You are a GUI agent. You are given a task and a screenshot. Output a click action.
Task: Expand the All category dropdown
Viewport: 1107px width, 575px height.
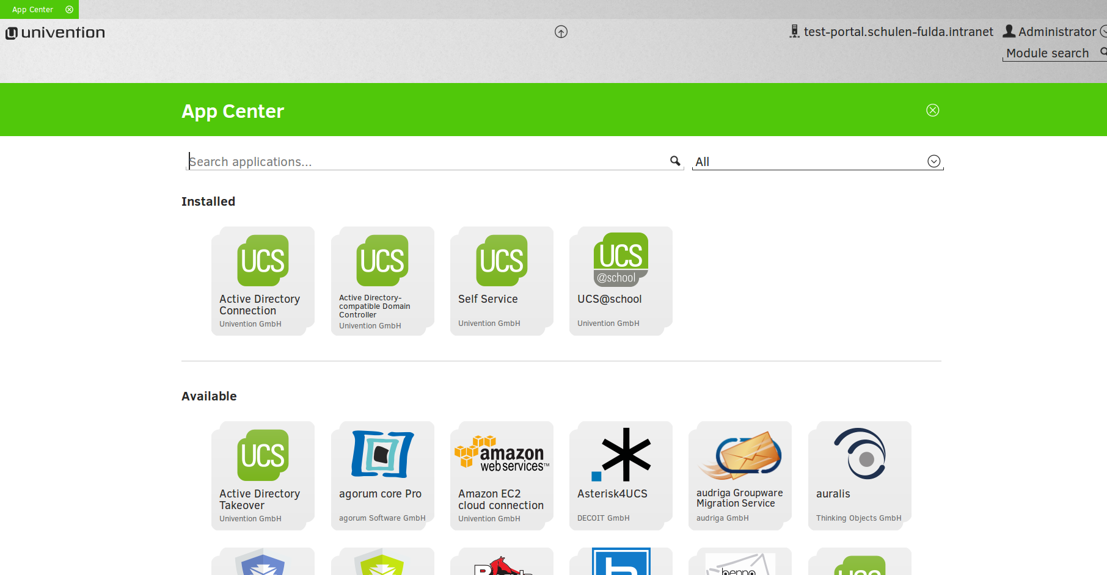pyautogui.click(x=933, y=161)
